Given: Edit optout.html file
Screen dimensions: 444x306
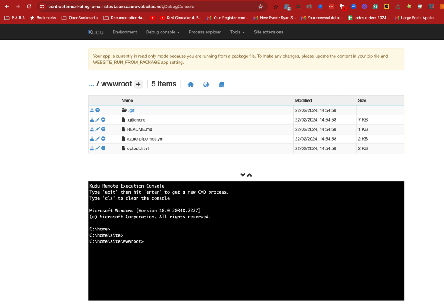Looking at the screenshot, I should [98, 148].
